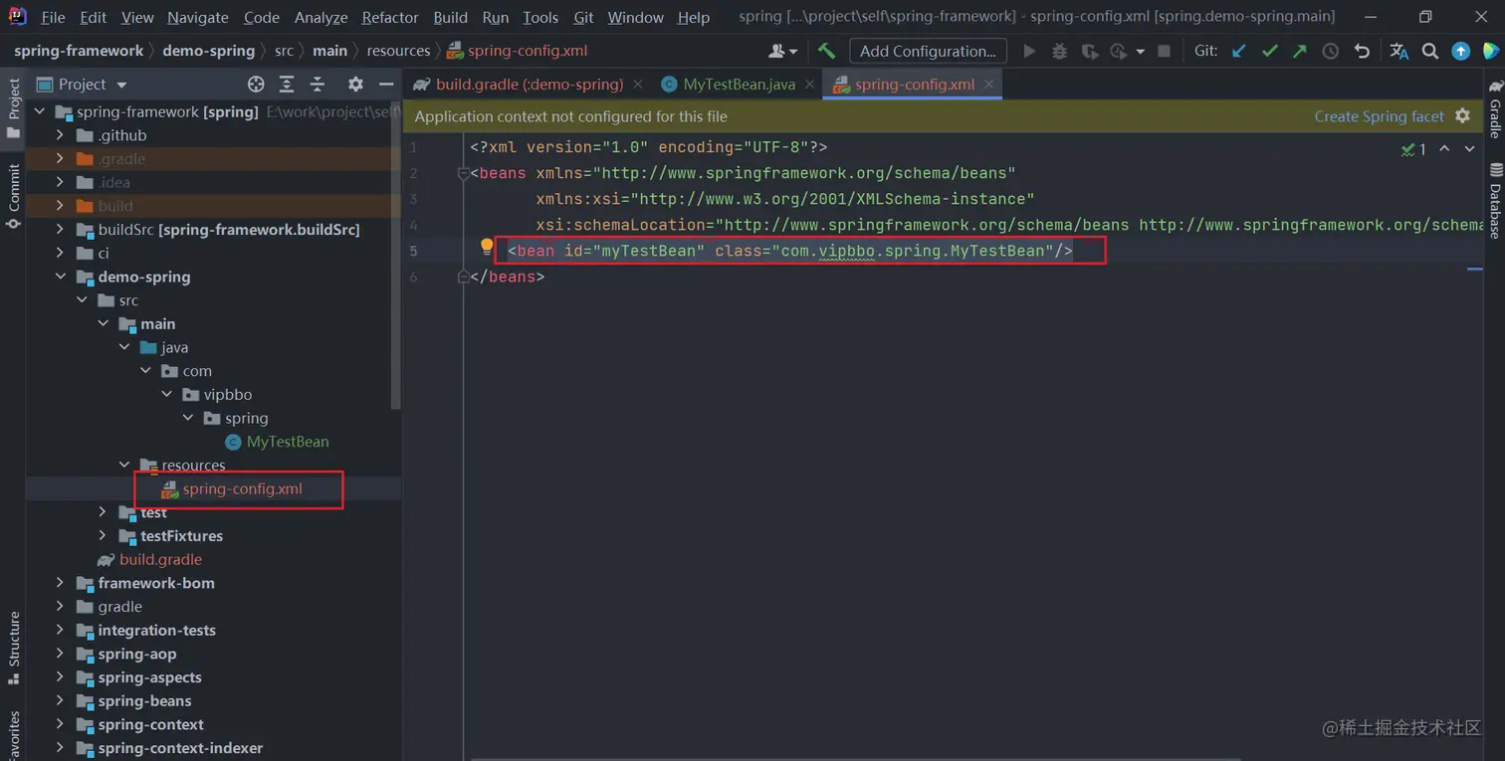Image resolution: width=1505 pixels, height=761 pixels.
Task: Click Create Spring facet link
Action: [1379, 116]
